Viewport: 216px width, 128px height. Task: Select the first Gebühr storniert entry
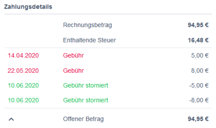click(86, 86)
